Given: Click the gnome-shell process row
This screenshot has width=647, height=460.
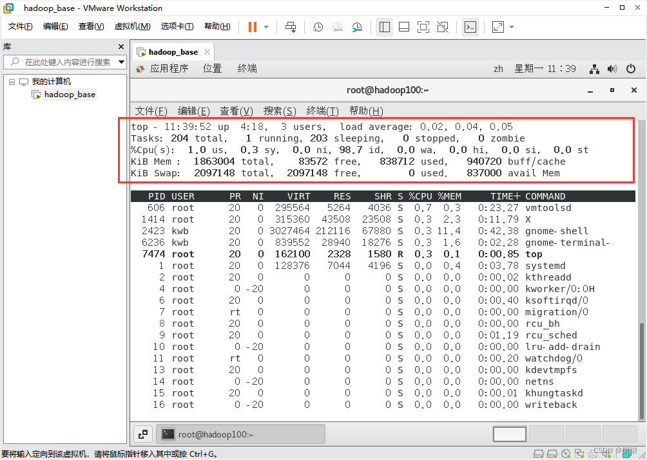Looking at the screenshot, I should coord(383,231).
